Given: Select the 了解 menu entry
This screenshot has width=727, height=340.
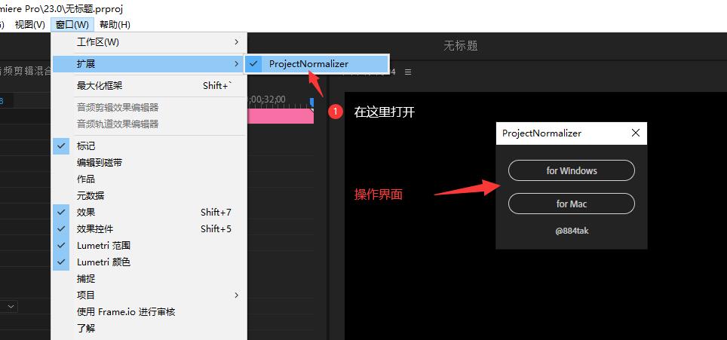Looking at the screenshot, I should [x=149, y=329].
